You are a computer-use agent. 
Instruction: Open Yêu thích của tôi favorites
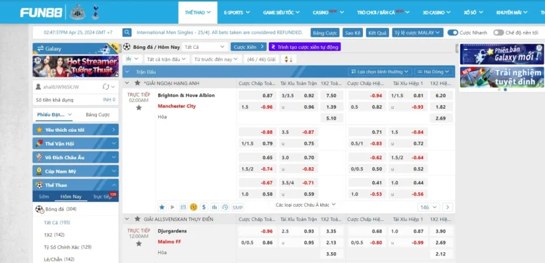click(x=76, y=130)
